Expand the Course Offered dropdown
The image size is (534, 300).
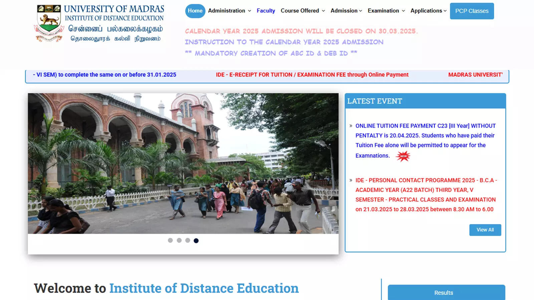coord(301,11)
